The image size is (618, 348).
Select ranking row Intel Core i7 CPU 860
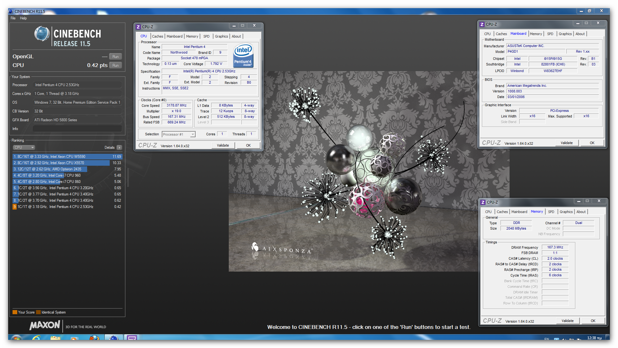pyautogui.click(x=67, y=182)
